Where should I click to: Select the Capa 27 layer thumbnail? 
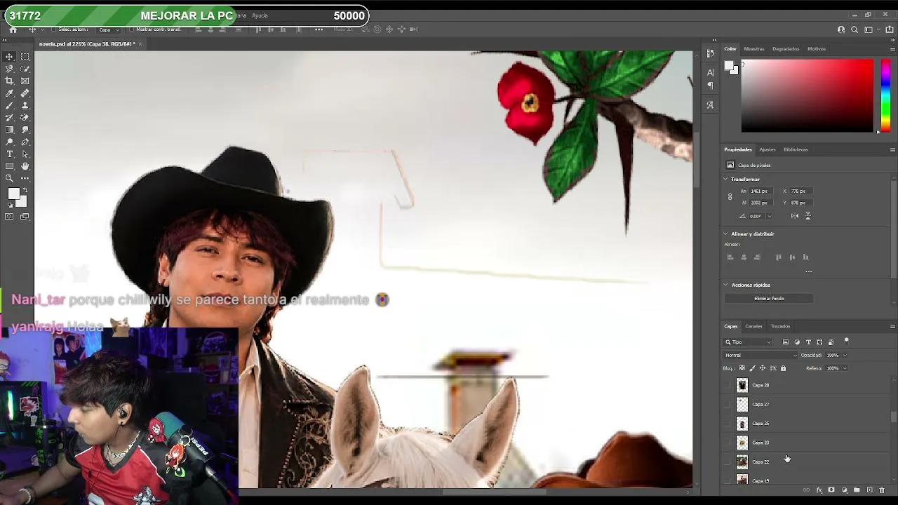click(742, 404)
